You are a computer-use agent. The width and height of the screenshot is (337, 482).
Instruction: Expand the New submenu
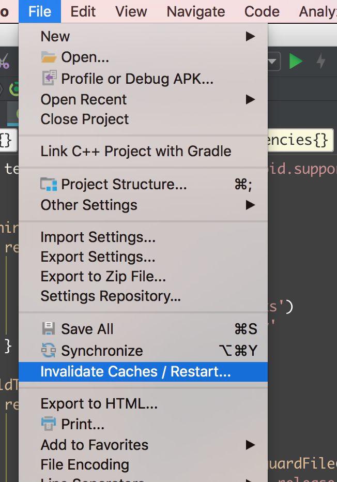click(250, 36)
